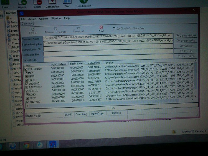
Task: Uncheck the ANDROID partition
Action: click(27, 102)
